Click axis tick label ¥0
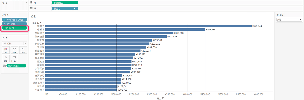This screenshot has height=100, width=304. point(47,94)
